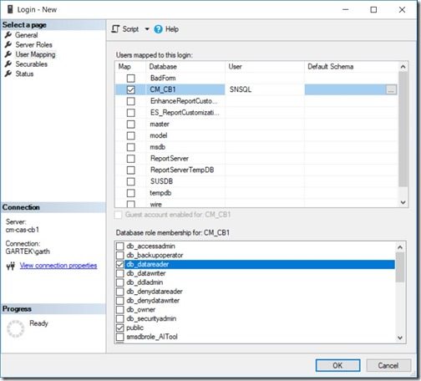Select the ReportServerTempDB database name

point(182,170)
